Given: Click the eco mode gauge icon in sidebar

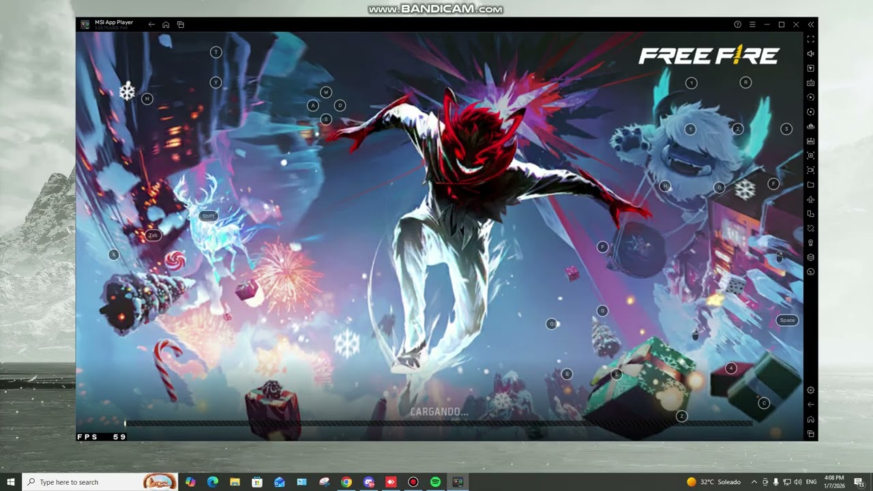Looking at the screenshot, I should point(811,271).
